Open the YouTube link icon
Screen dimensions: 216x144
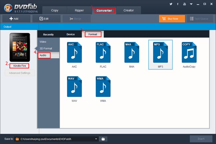pos(184,4)
